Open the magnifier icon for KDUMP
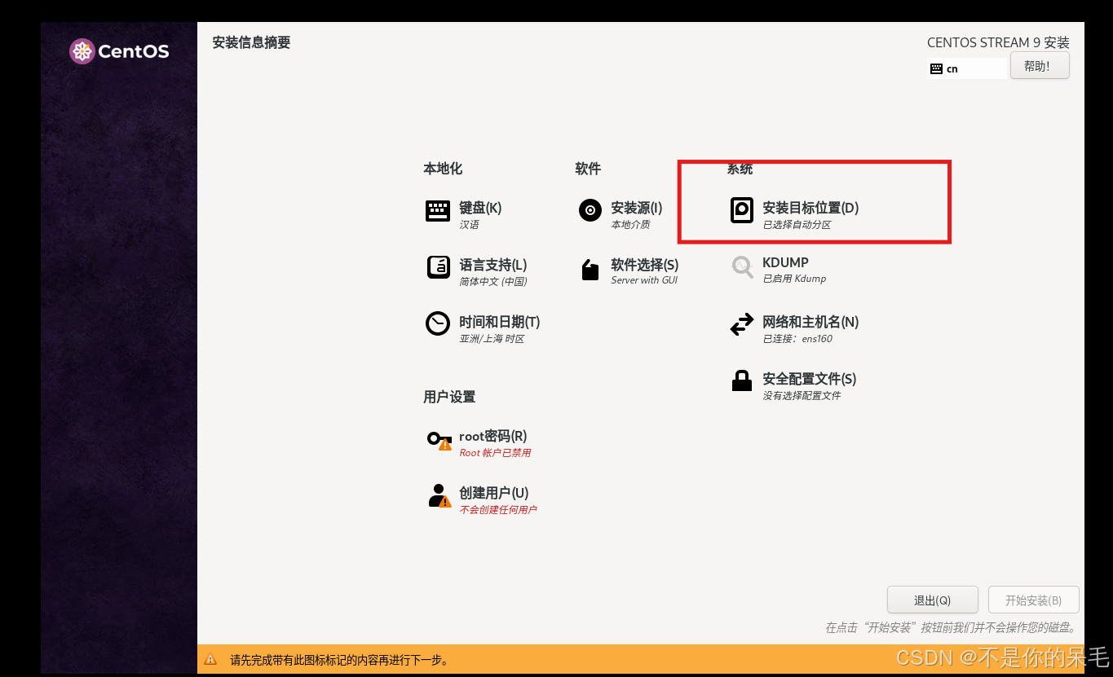This screenshot has width=1113, height=677. pos(742,267)
